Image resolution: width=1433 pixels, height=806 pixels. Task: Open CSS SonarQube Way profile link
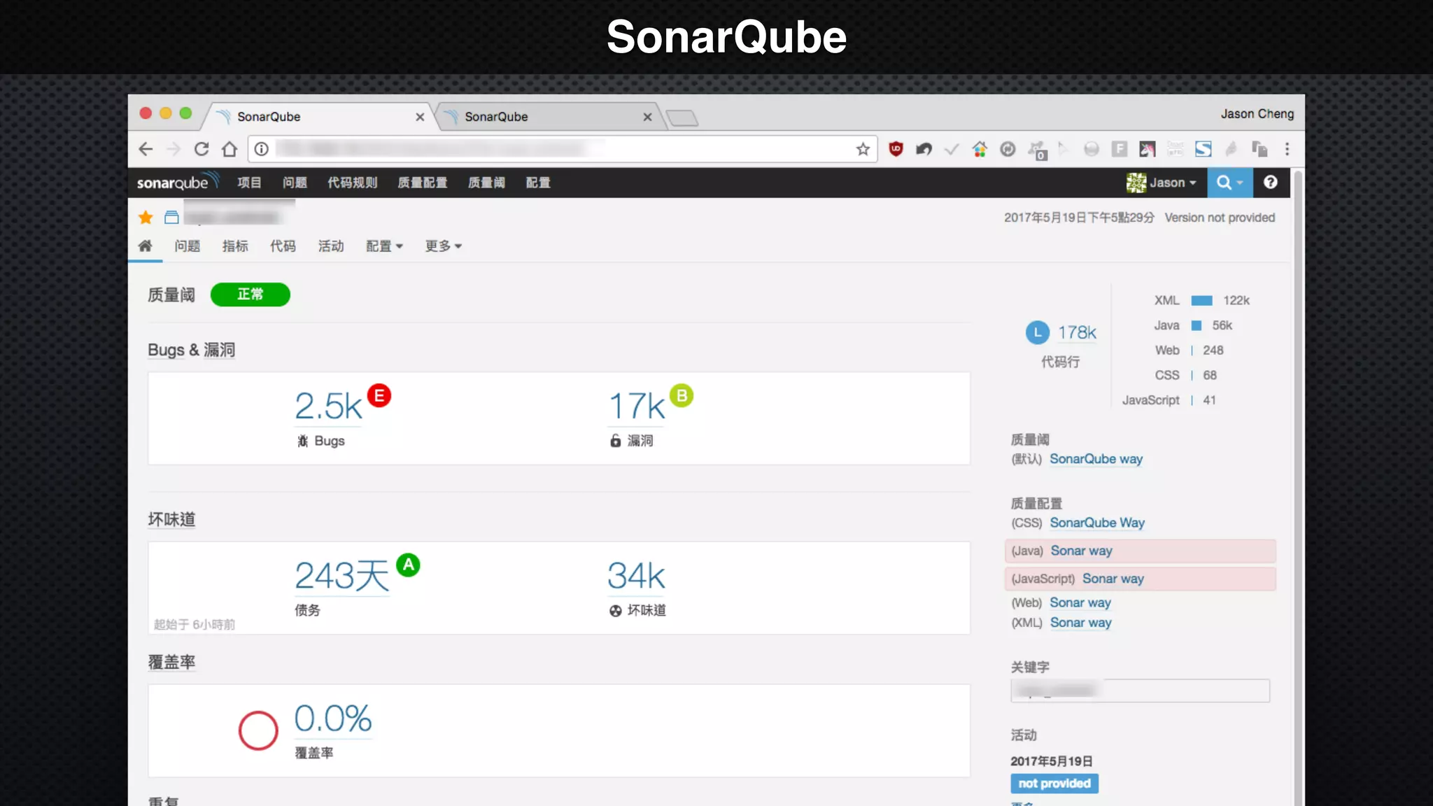[1097, 523]
